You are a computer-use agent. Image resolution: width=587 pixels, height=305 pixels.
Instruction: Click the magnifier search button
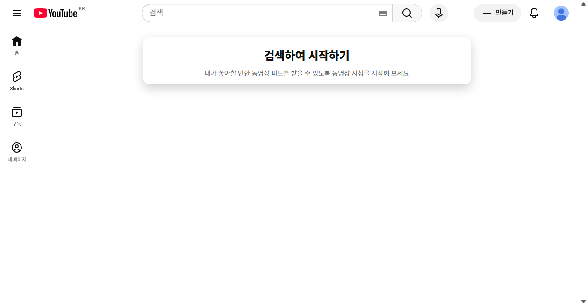(x=407, y=13)
